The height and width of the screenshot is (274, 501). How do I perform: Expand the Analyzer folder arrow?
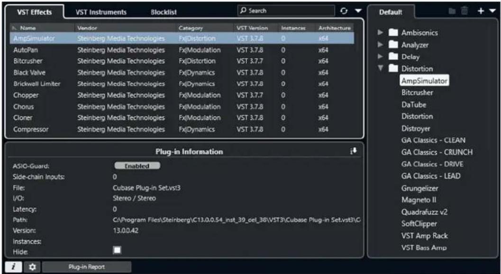pos(380,45)
